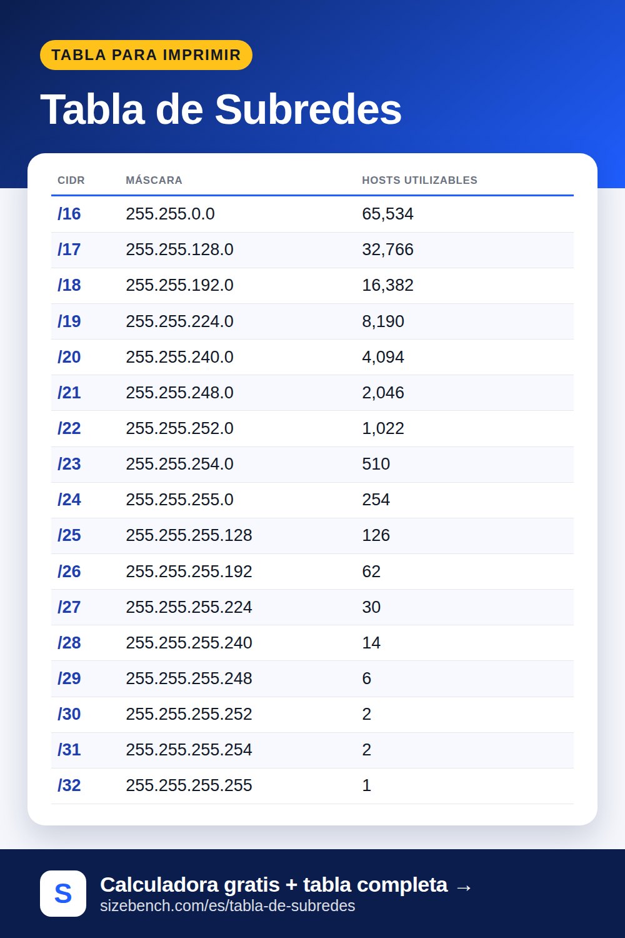Click the hosts value 65,534
The width and height of the screenshot is (625, 938).
(387, 214)
